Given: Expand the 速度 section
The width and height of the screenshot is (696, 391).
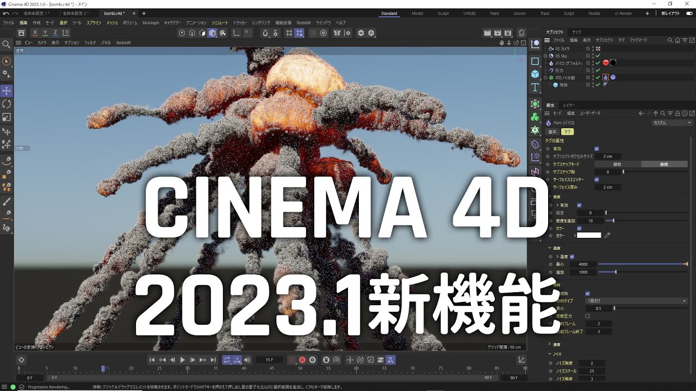Looking at the screenshot, I should (550, 344).
